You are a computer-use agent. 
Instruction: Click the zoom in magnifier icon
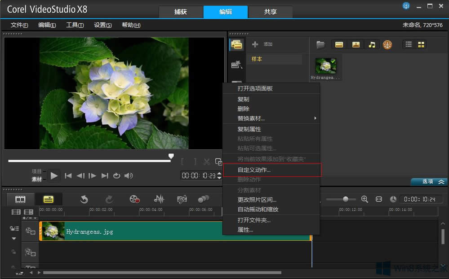[x=365, y=199]
